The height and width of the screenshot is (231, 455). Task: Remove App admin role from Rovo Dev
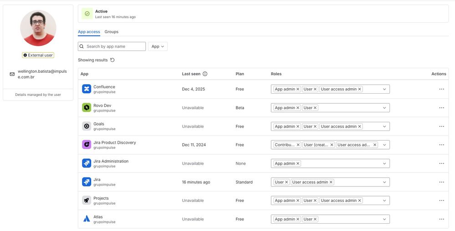298,108
